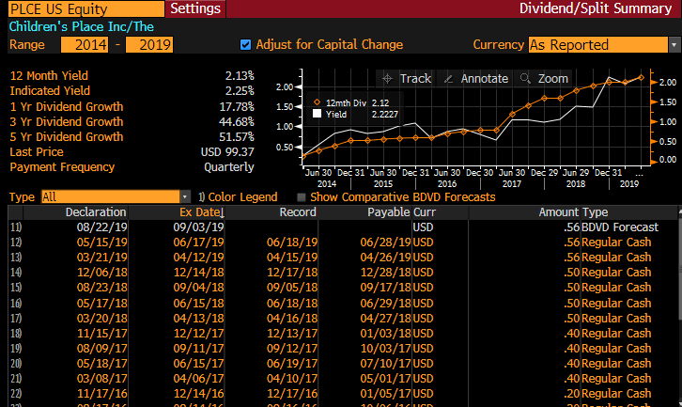Click the Currency dropdown arrow button
682x407 pixels.
pos(674,44)
